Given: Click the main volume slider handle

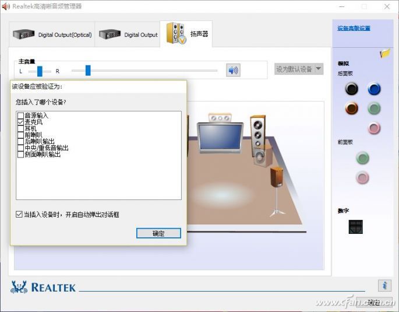Looking at the screenshot, I should coord(88,71).
